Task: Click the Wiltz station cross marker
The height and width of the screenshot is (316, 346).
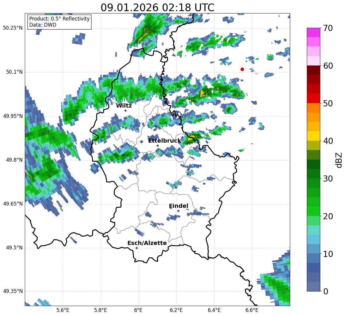Action: [x=126, y=110]
